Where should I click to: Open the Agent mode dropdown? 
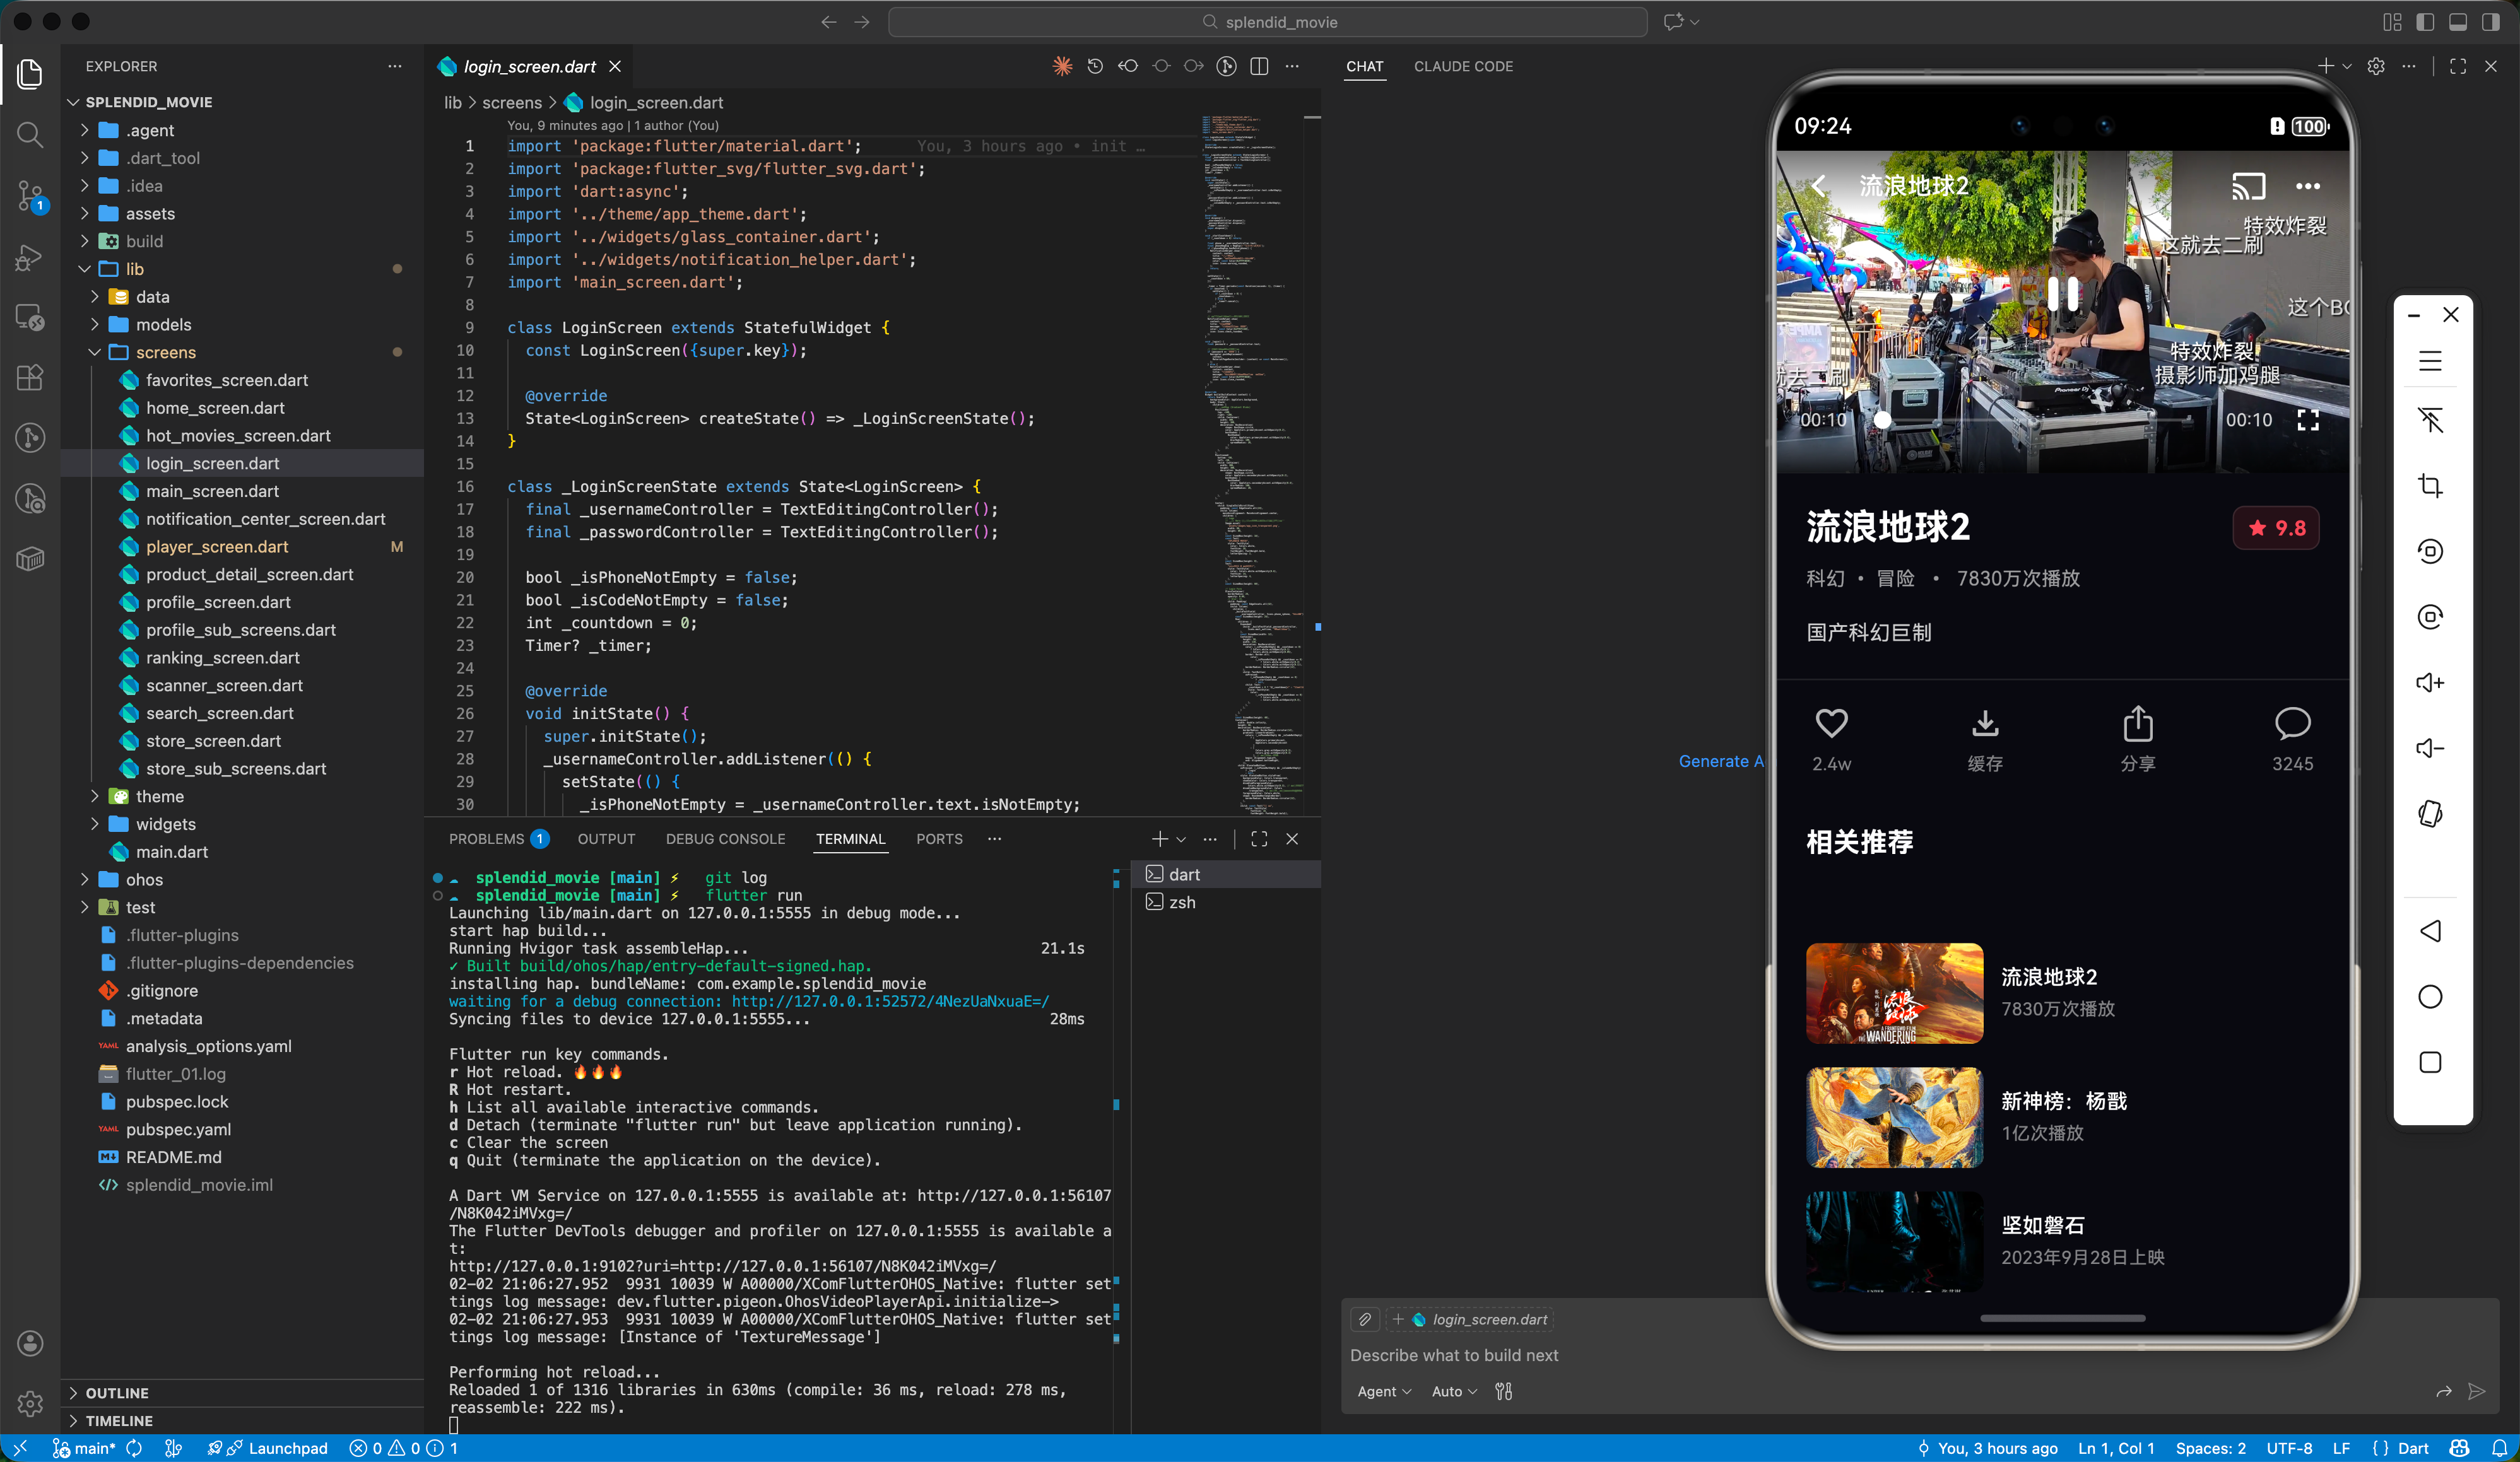tap(1384, 1391)
